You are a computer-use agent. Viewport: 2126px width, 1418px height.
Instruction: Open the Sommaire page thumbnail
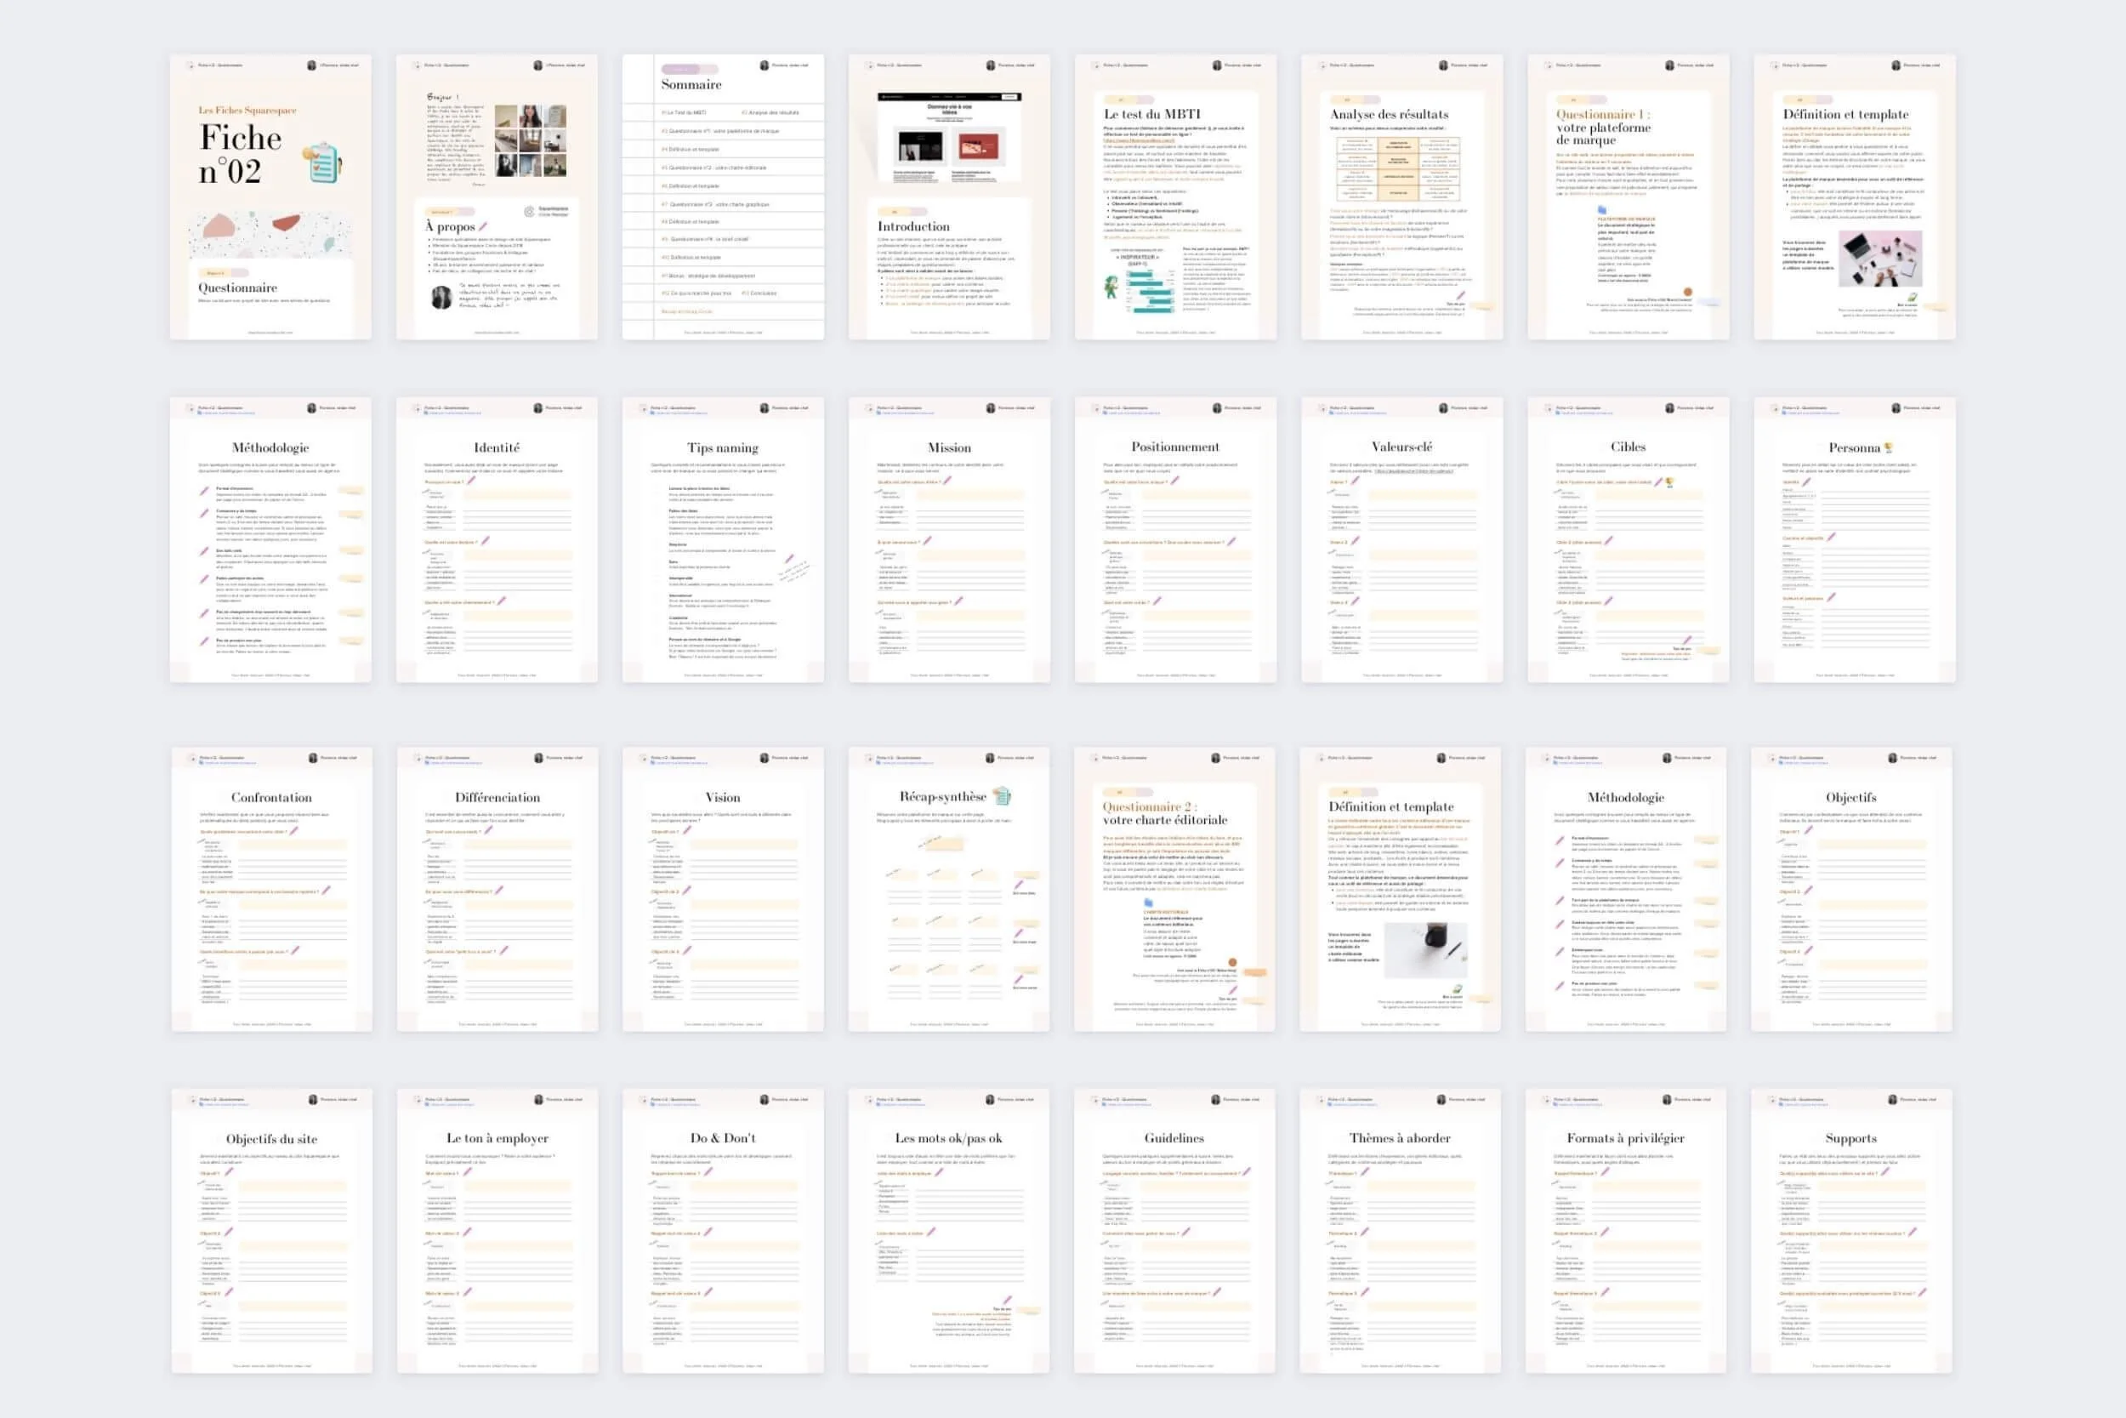[x=723, y=197]
